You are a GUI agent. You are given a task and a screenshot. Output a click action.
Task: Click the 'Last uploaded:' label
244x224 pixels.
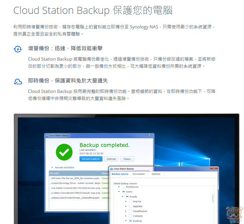pyautogui.click(x=87, y=150)
